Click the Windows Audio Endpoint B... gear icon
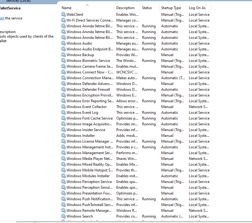 (x=63, y=49)
